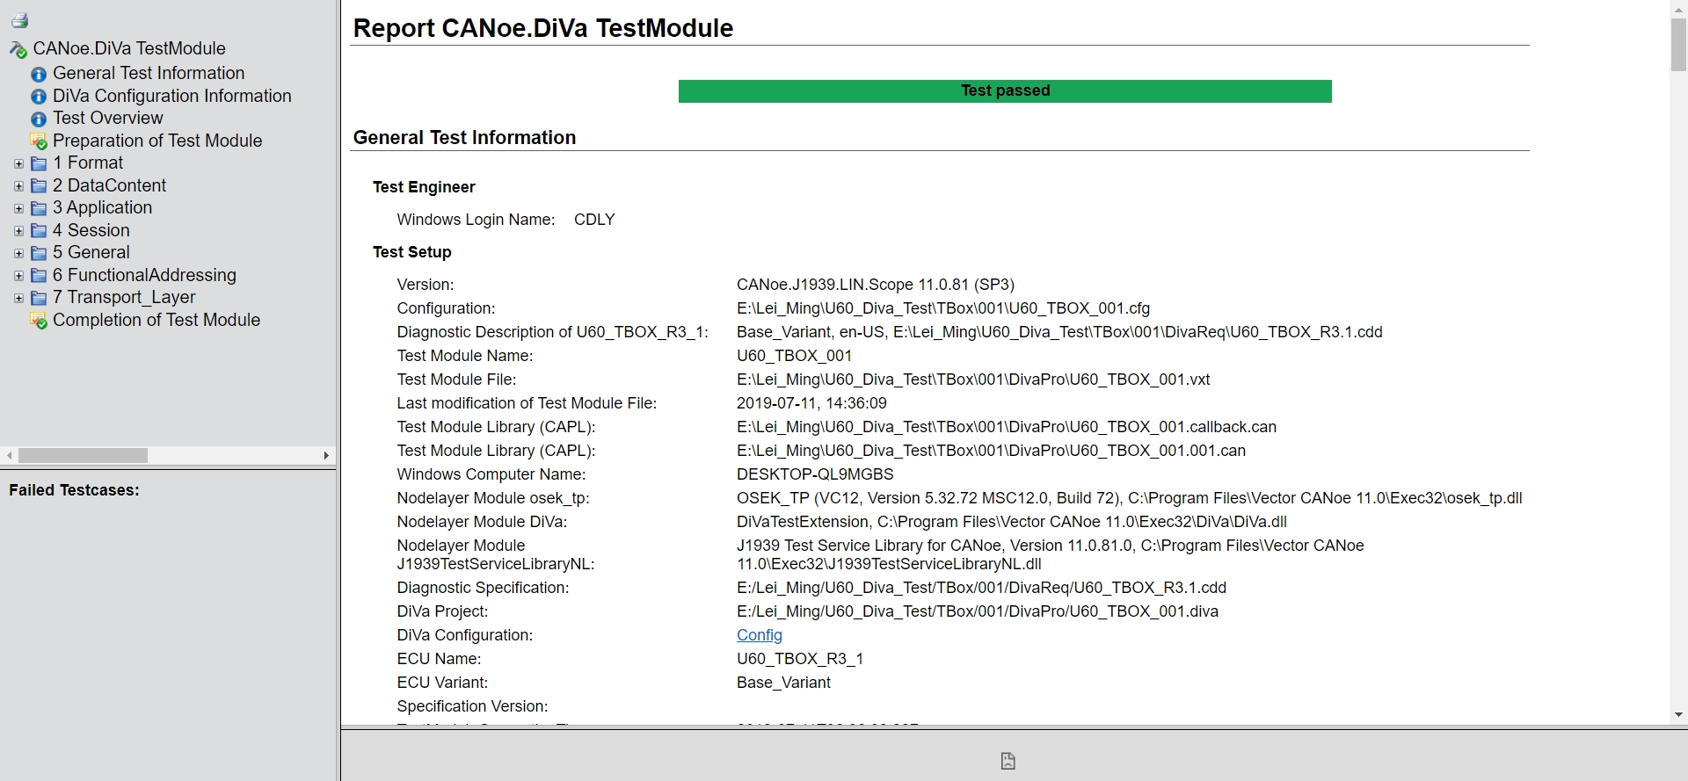Click the folder icon of 2 DataContent
The width and height of the screenshot is (1688, 781).
pyautogui.click(x=39, y=186)
